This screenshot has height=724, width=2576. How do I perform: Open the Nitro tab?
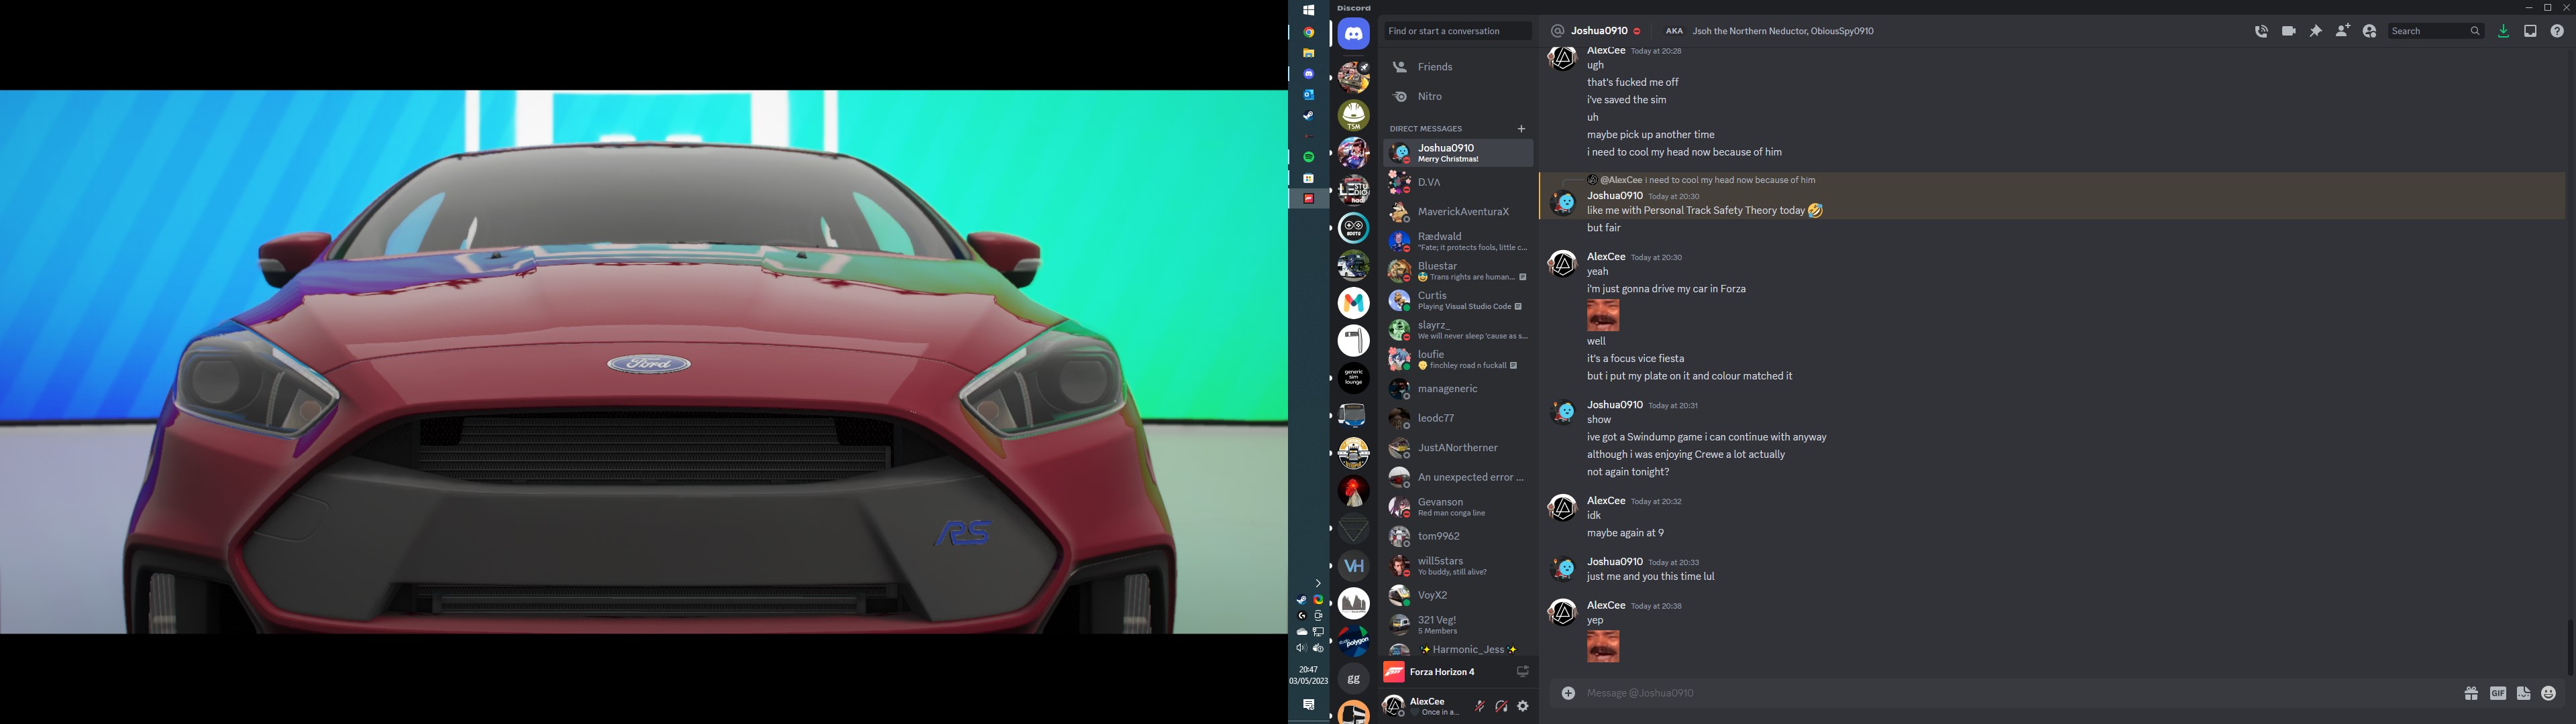1430,97
